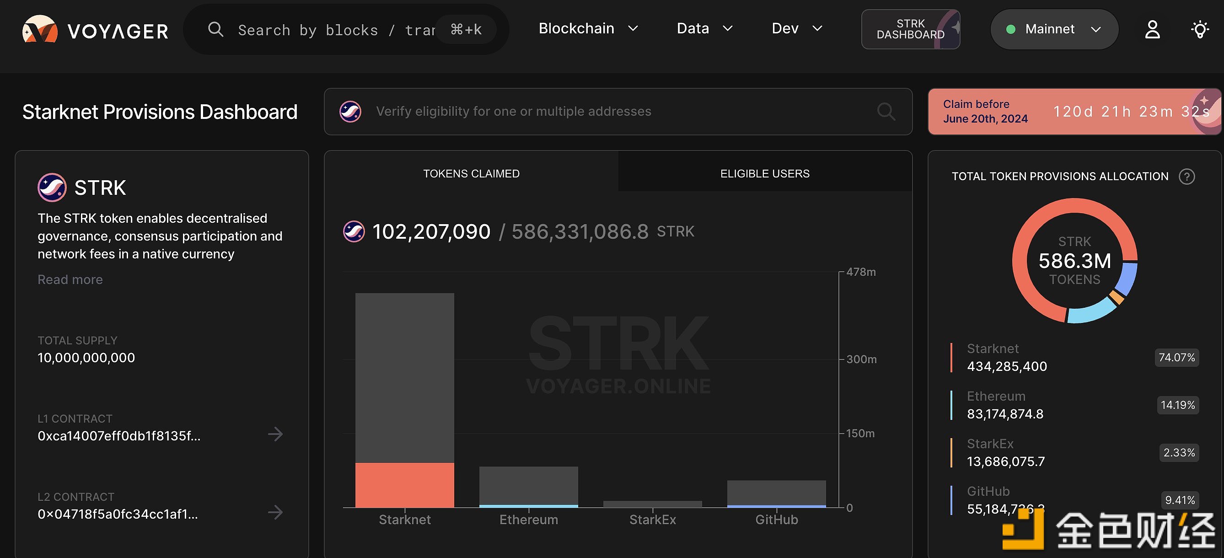
Task: Click the L1 contract address 0xca14007eff0db1f8135f...
Action: [x=119, y=436]
